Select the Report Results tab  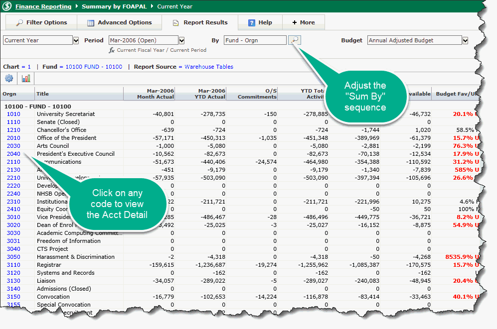[x=200, y=22]
